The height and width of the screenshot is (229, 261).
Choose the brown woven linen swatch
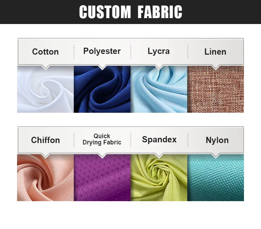click(215, 89)
